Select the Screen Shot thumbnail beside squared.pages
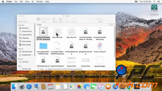 click(x=86, y=60)
